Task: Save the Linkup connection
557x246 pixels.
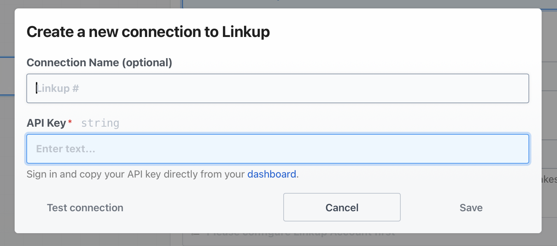Action: (x=471, y=208)
